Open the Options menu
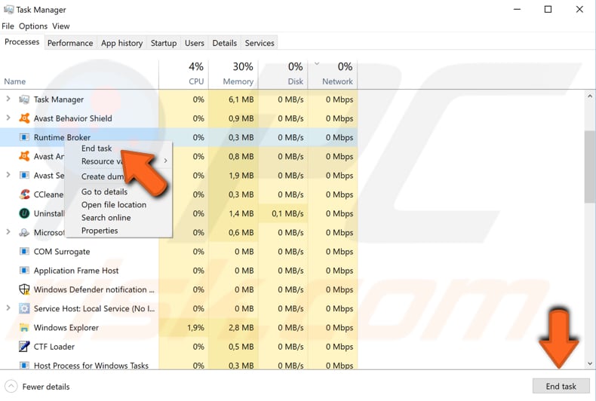 33,26
